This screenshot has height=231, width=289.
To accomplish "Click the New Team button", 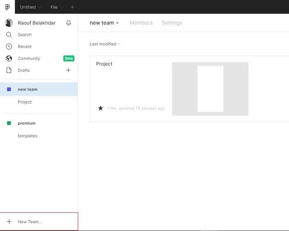I will (39, 222).
